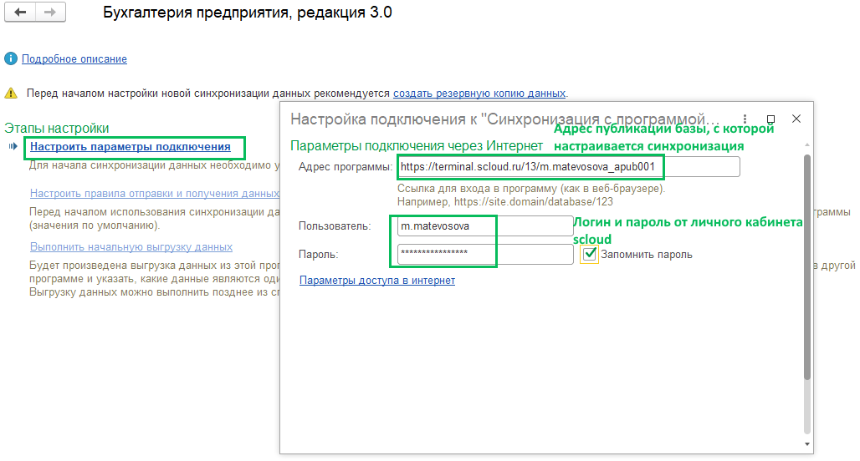
Task: Close the connection settings dialog
Action: coord(796,119)
